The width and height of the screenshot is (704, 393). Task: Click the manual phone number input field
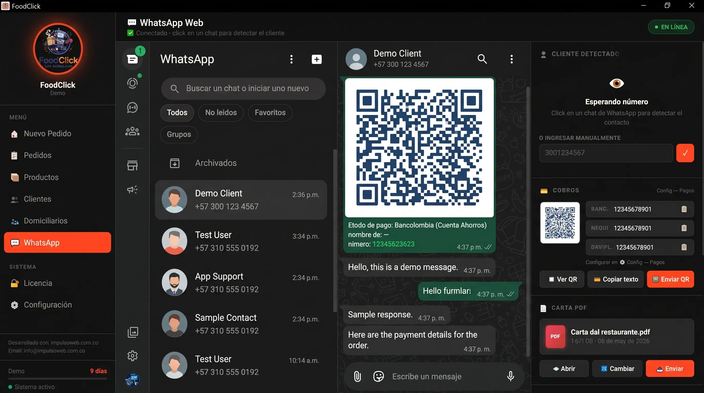(x=606, y=153)
